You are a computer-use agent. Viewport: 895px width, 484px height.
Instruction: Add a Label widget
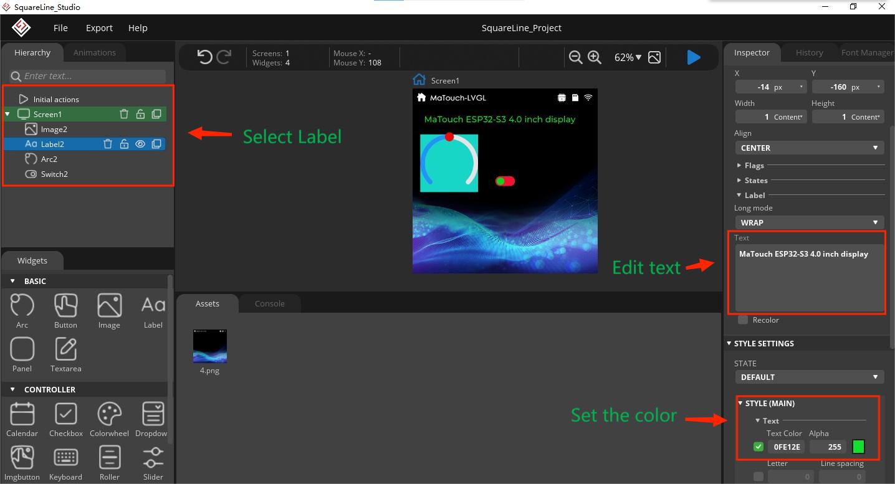(153, 311)
